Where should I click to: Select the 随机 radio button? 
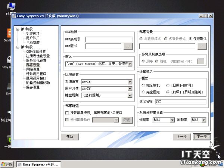point(156,61)
